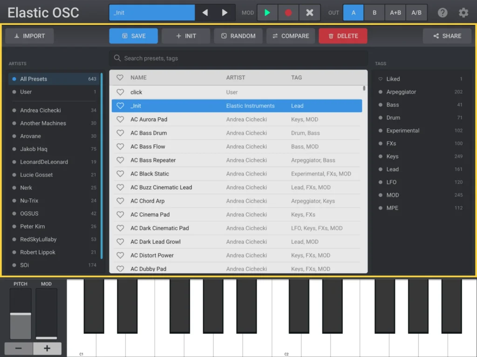Select output A
Viewport: 477px width, 357px height.
[x=353, y=13]
